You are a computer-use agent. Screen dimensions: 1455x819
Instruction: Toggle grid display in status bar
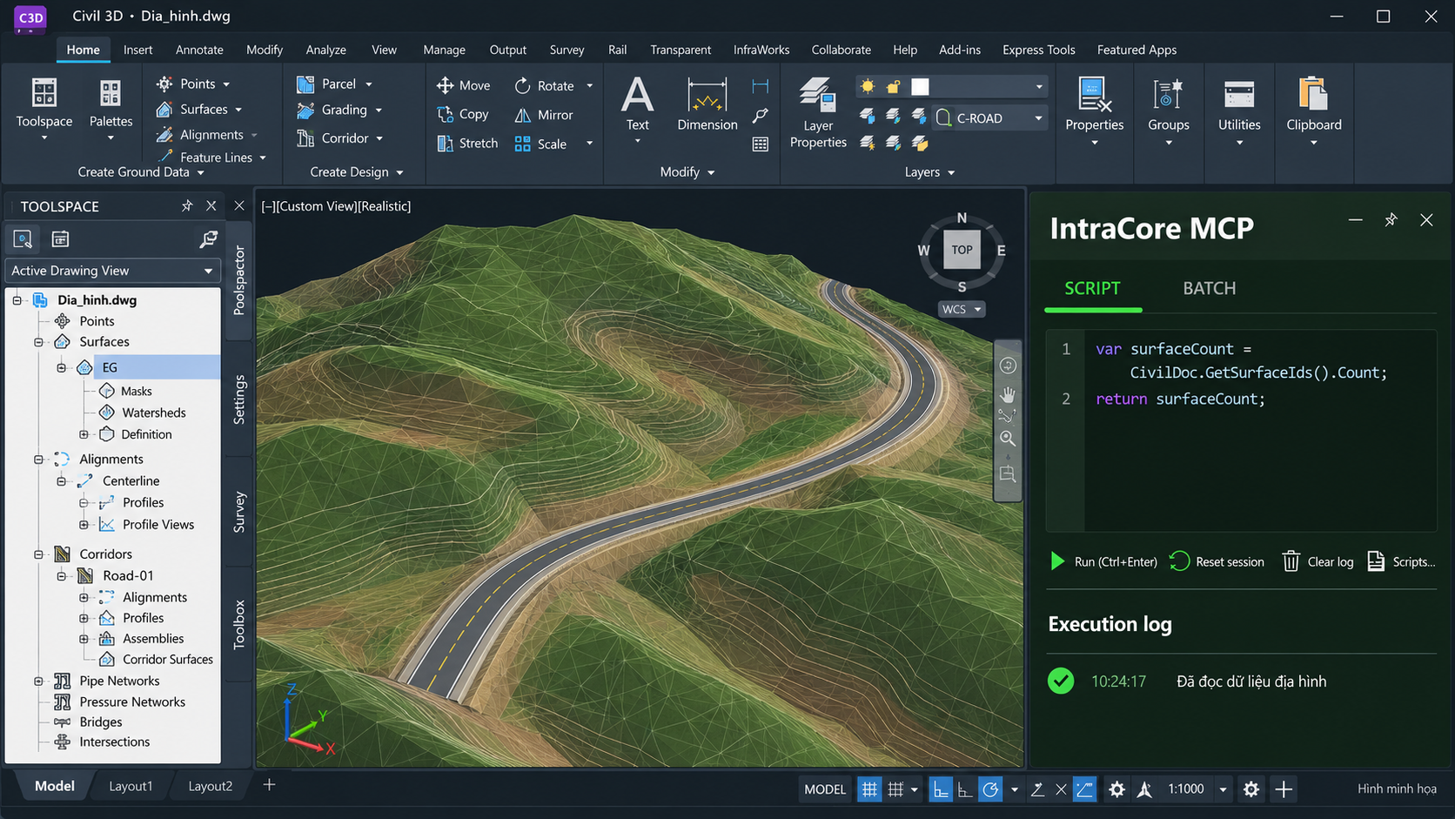[x=868, y=789]
